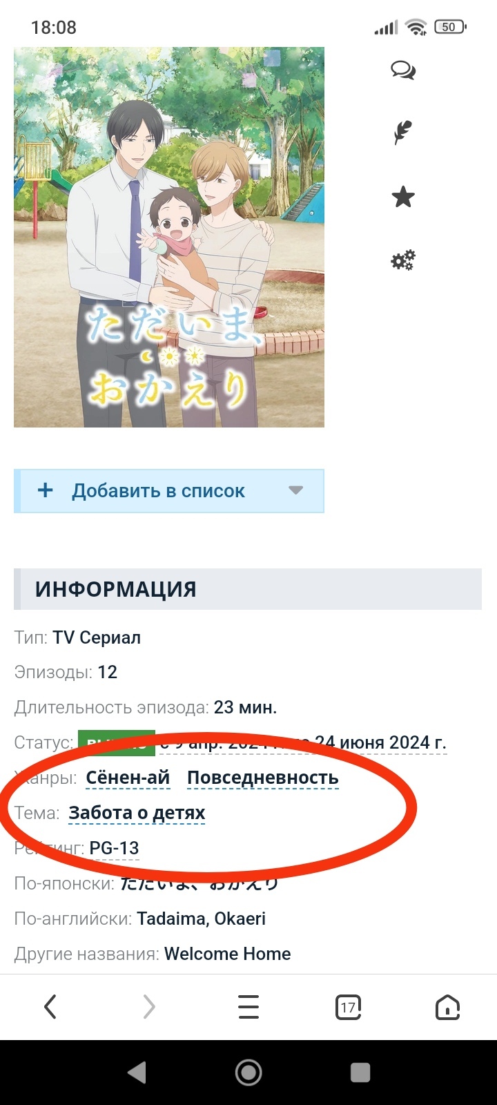Open the Сёнен-ай genre link

[128, 778]
